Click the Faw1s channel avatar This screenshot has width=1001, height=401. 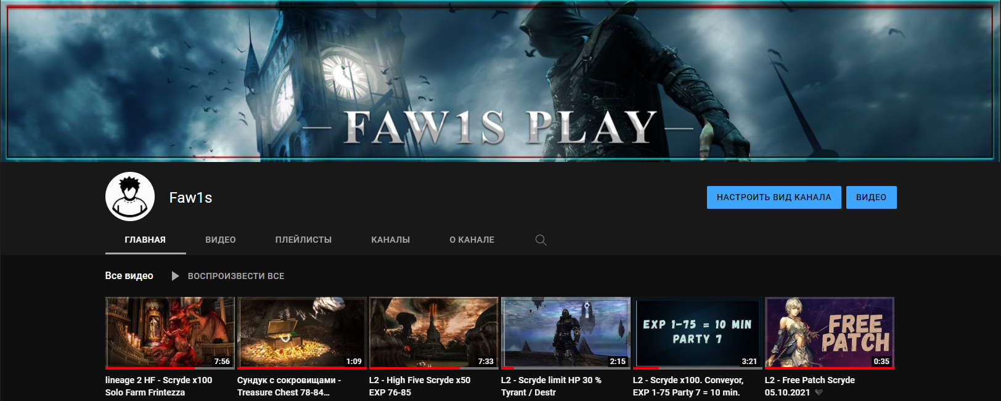coord(130,196)
